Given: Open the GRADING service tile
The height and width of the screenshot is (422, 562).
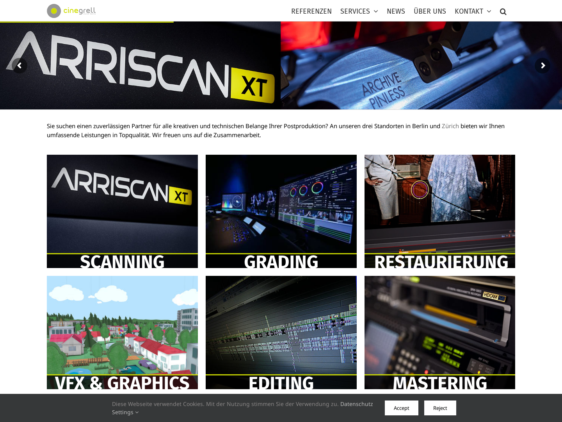Looking at the screenshot, I should tap(281, 211).
